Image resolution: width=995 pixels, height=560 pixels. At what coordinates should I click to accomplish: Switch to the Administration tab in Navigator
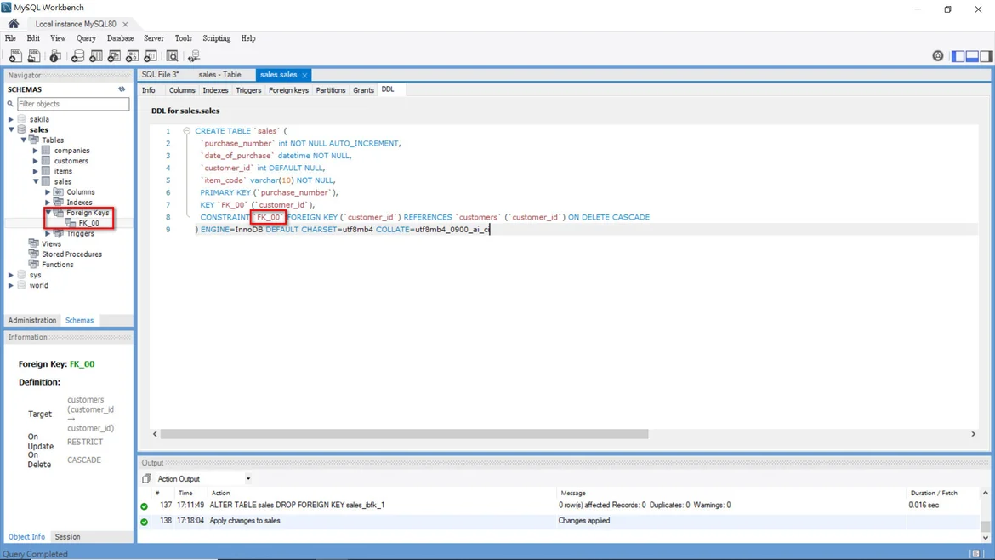[x=32, y=321]
